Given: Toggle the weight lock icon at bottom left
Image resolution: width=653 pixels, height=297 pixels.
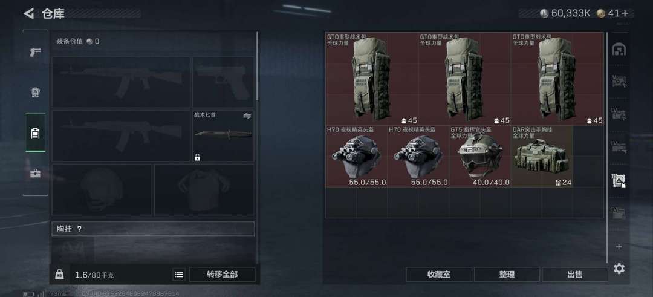Looking at the screenshot, I should click(x=59, y=274).
